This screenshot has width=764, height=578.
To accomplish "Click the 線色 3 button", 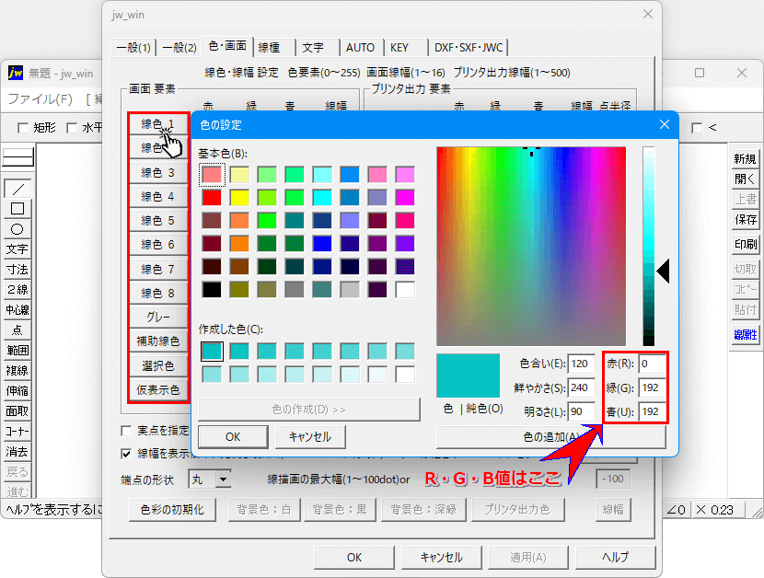I will [x=157, y=172].
